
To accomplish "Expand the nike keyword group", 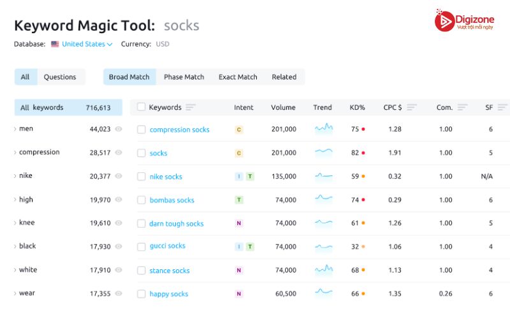I will [15, 176].
